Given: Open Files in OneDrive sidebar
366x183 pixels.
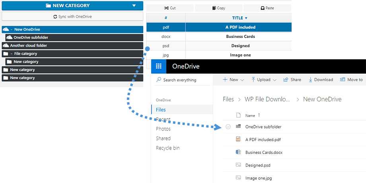Looking at the screenshot, I should pos(182,109).
